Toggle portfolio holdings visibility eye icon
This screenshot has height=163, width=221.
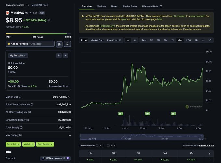(59, 56)
